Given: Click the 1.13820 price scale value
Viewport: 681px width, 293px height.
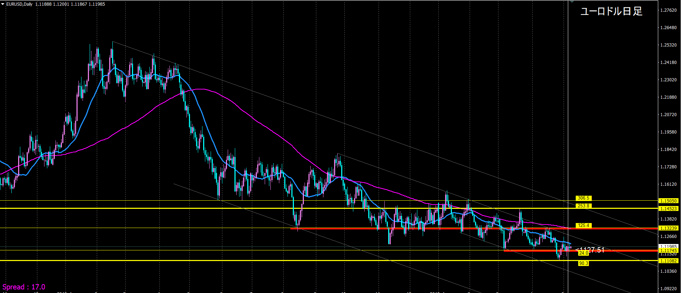Looking at the screenshot, I should click(x=668, y=219).
